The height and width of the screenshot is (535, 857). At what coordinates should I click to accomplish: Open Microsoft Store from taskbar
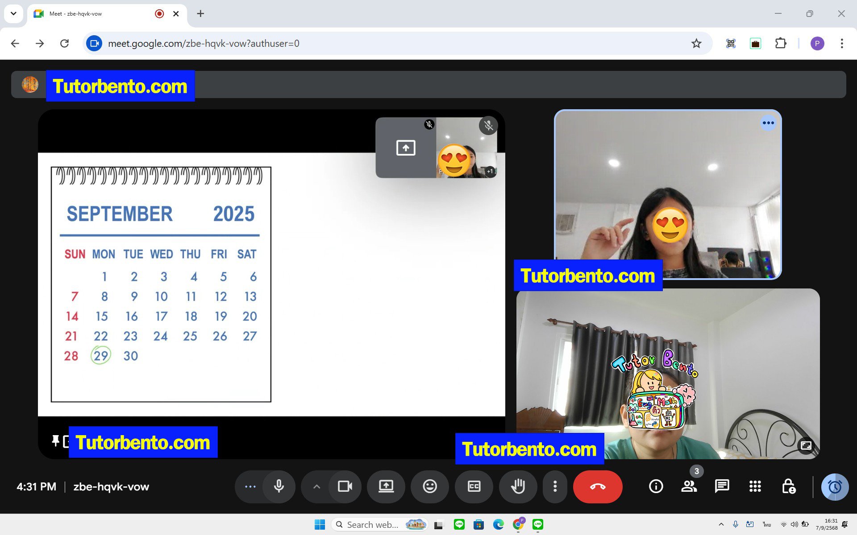[478, 525]
